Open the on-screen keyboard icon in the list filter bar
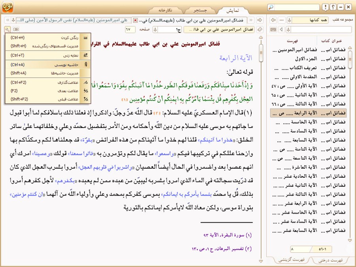Screen dimensions: 356x267 pos(273,30)
